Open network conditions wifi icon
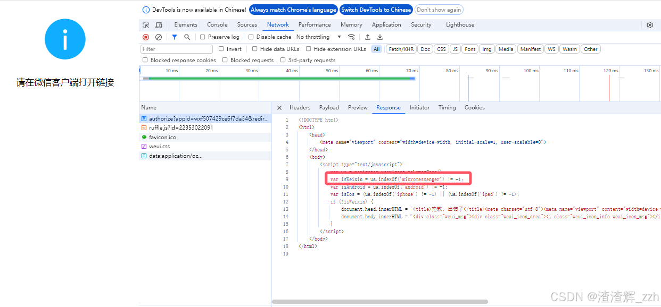 pyautogui.click(x=351, y=37)
